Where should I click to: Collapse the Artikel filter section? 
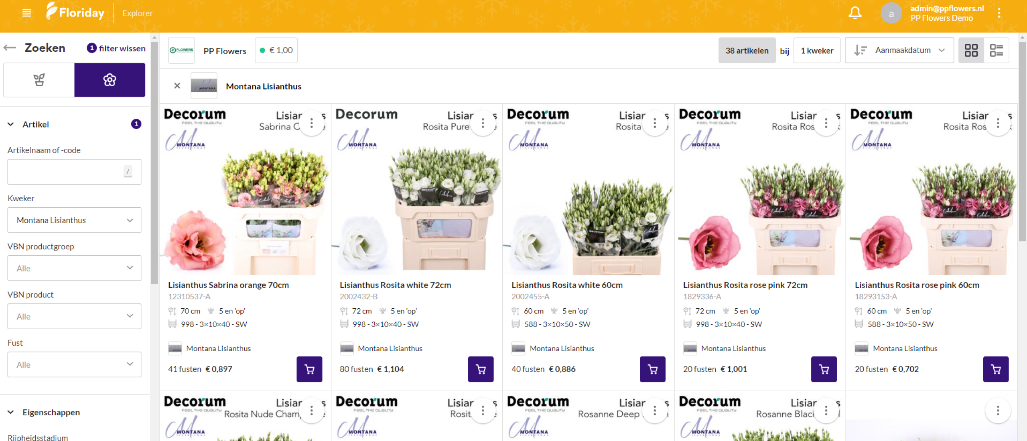(x=11, y=124)
